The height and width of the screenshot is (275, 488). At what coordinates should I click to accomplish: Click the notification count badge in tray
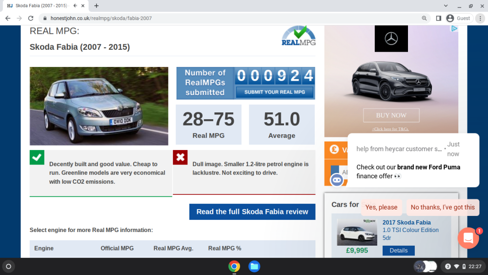(x=448, y=267)
